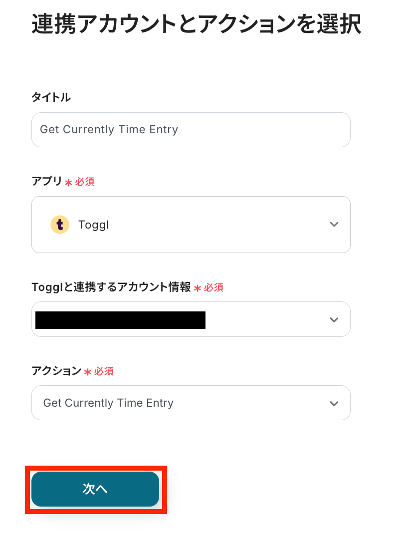Screen dimensions: 403x539
Task: Expand the アプリ dropdown chevron
Action: [334, 225]
